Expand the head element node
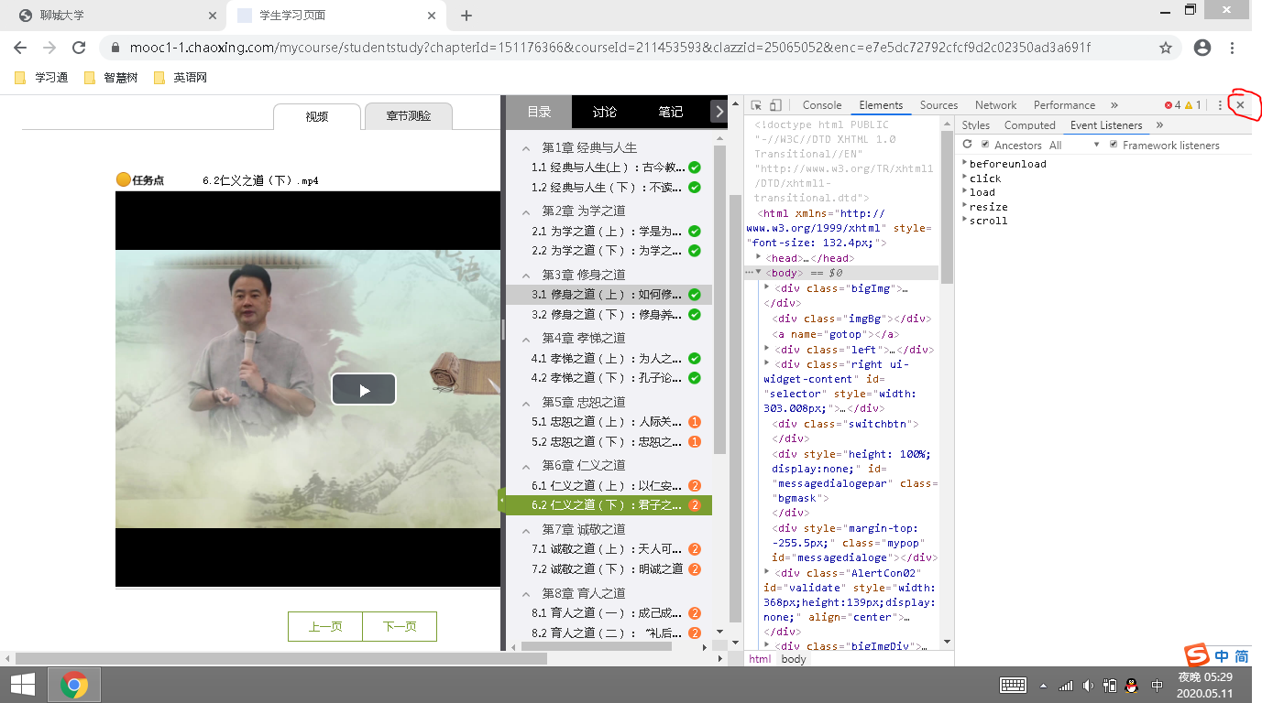The image size is (1262, 703). point(759,258)
